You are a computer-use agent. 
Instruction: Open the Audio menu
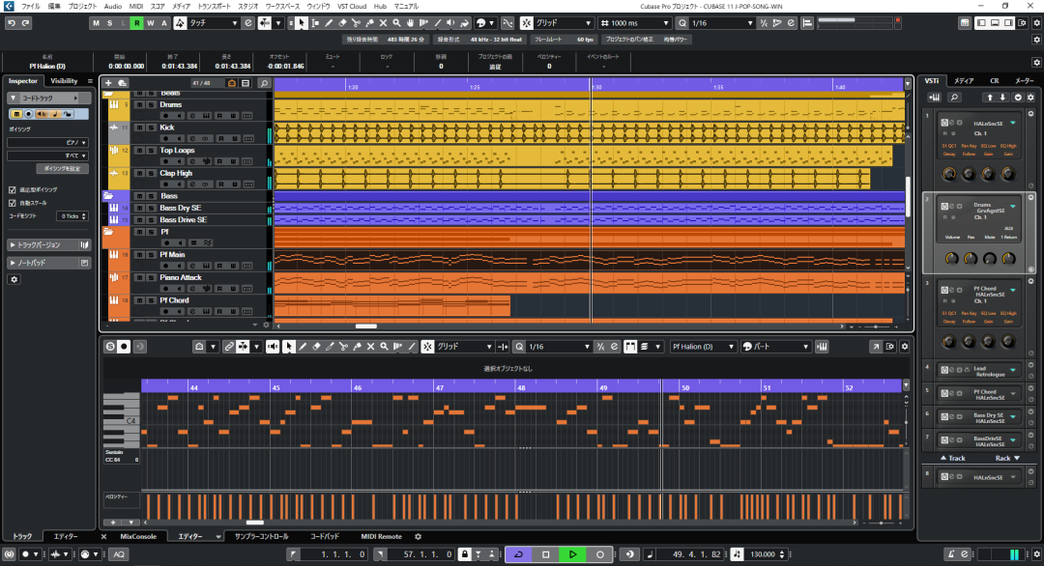[112, 6]
